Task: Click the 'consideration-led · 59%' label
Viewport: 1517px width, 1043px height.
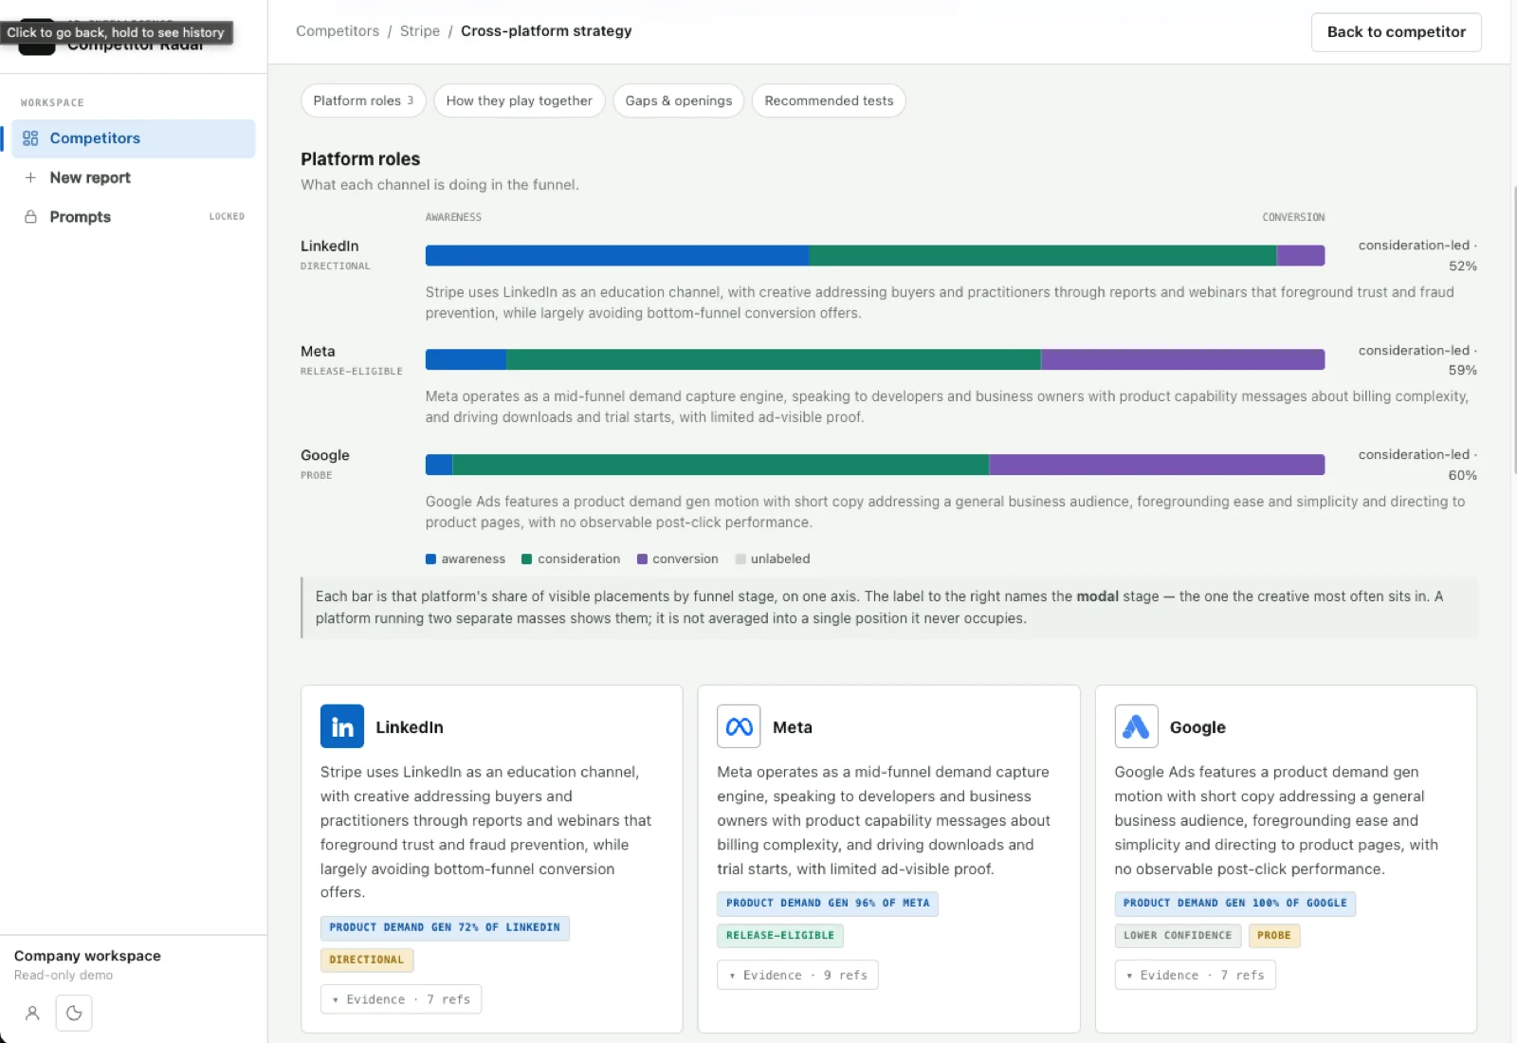Action: [1417, 360]
